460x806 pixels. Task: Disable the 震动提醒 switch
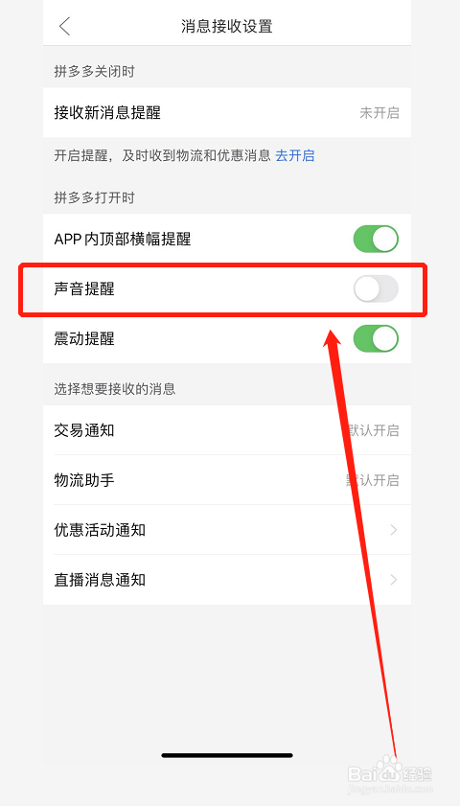(376, 338)
